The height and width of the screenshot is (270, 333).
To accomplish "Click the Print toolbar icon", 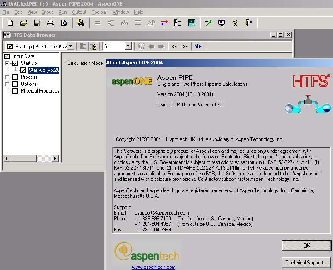I will 51,22.
